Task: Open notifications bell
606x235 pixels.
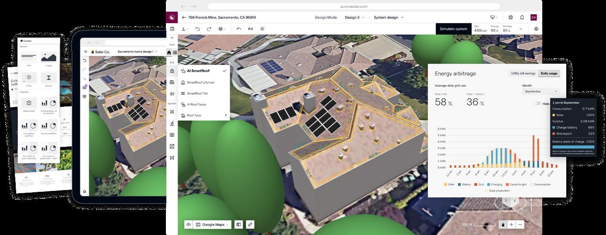Action: pyautogui.click(x=522, y=17)
